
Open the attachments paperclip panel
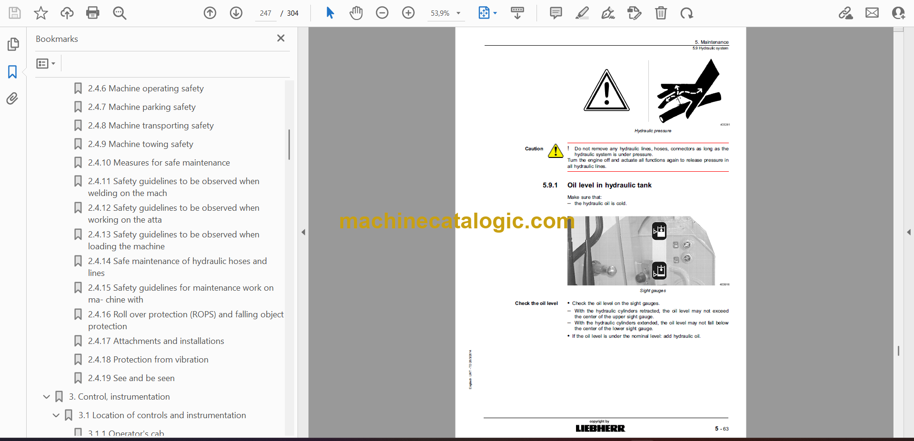click(x=12, y=98)
